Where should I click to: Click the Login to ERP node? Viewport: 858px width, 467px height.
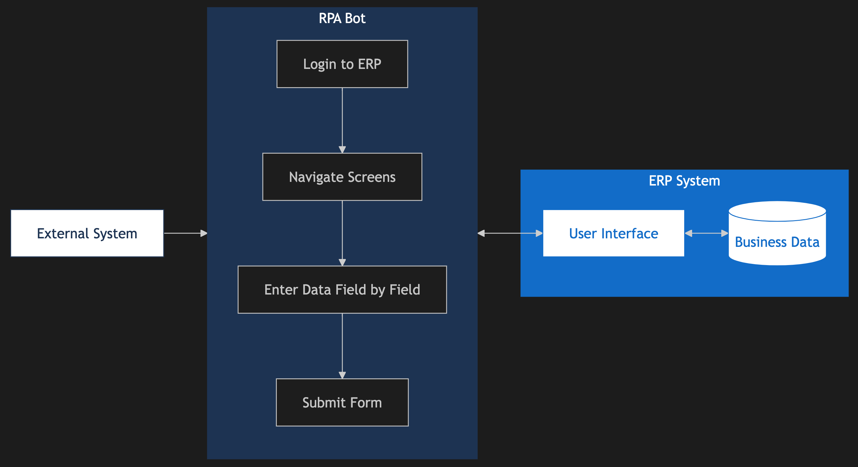342,64
